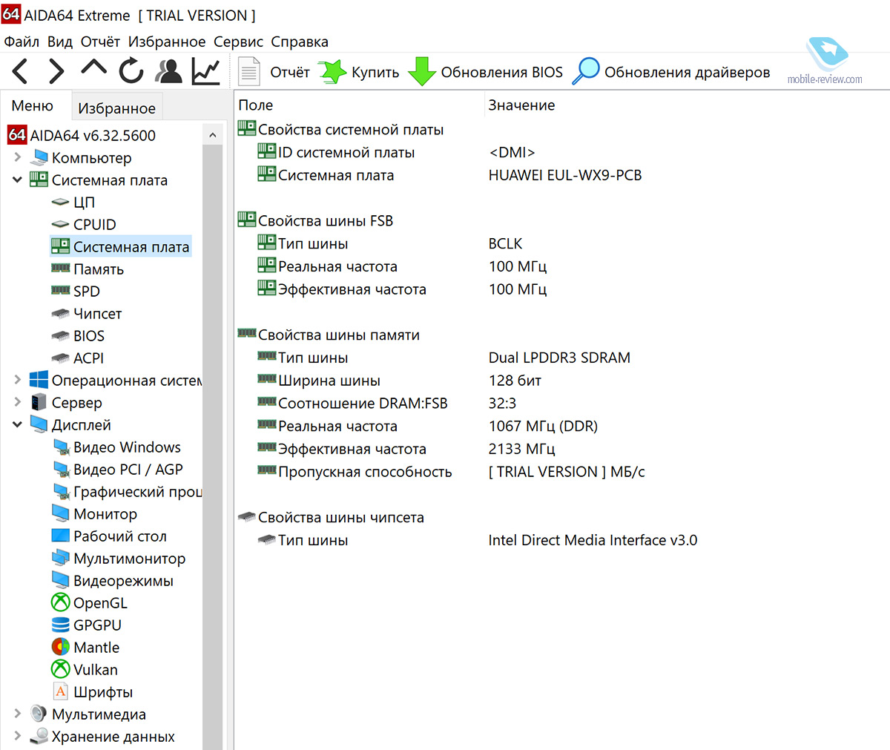890x750 pixels.
Task: Select the AIDA64 v6.32.5600 root item
Action: tap(82, 135)
